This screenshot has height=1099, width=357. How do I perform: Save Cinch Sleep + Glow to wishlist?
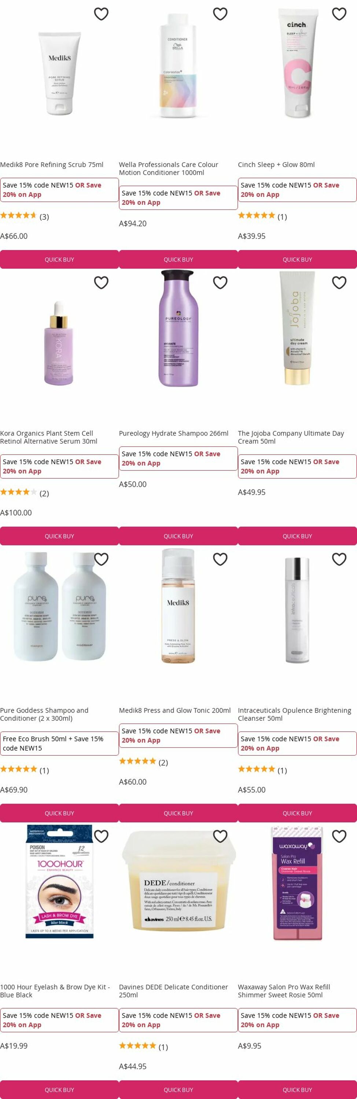pos(339,14)
